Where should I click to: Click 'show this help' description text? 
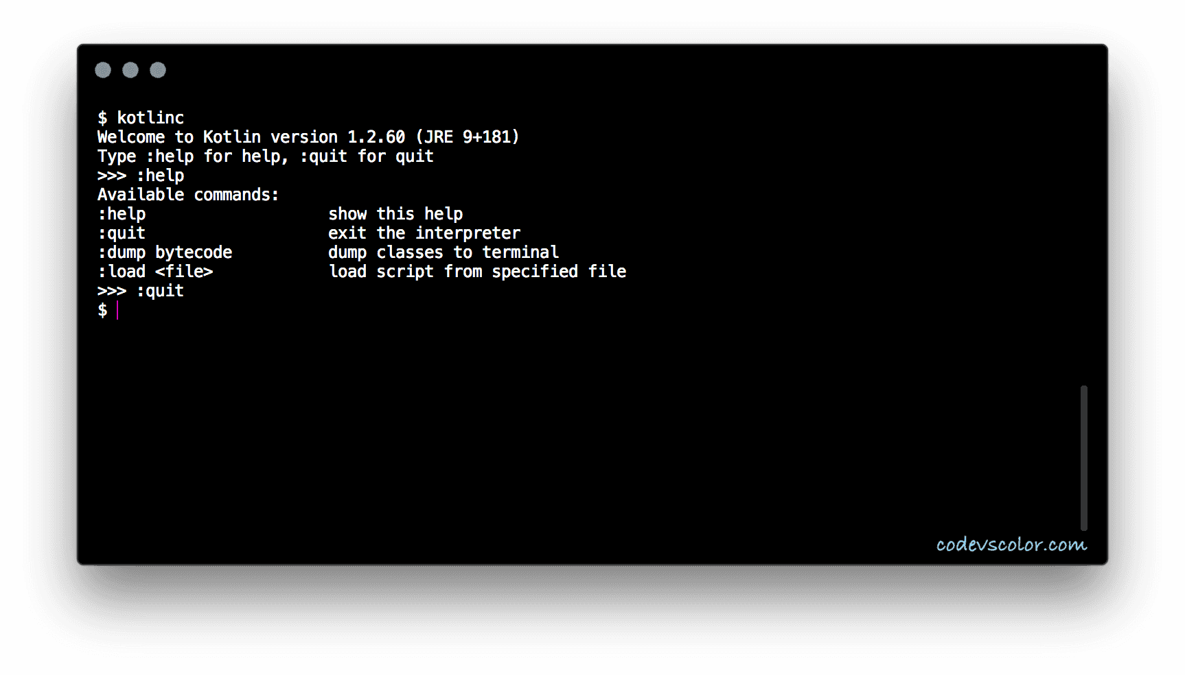click(395, 214)
